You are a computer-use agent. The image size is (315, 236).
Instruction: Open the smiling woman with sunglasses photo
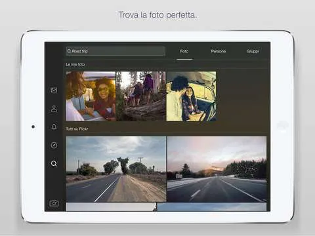91,96
